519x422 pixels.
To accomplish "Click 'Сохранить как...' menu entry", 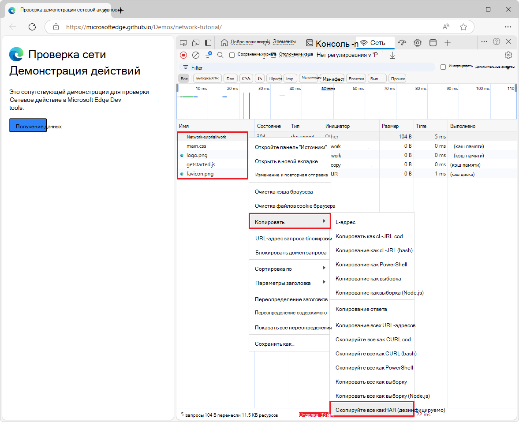I will (x=290, y=344).
